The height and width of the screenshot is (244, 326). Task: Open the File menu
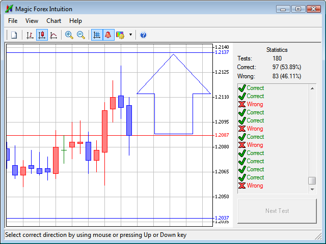click(x=13, y=21)
